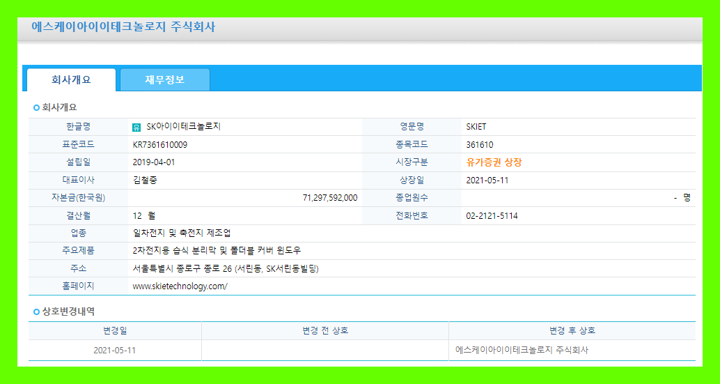Click phone number 02-2121-5114
The width and height of the screenshot is (720, 384).
pyautogui.click(x=492, y=216)
